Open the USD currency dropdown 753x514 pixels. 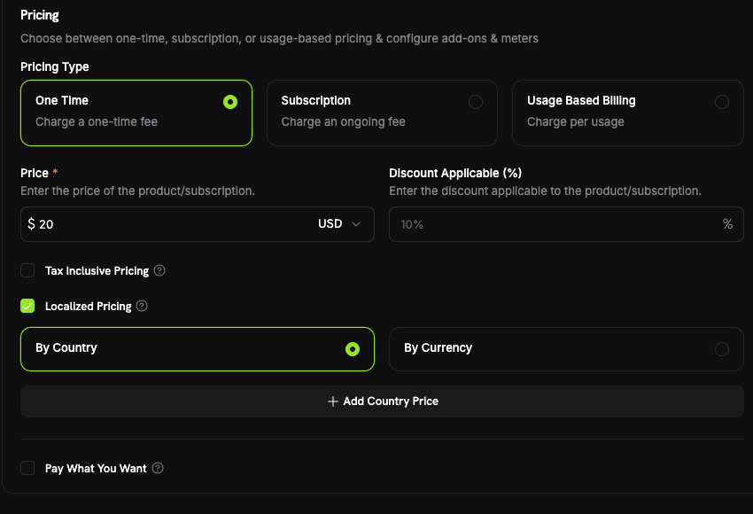339,224
